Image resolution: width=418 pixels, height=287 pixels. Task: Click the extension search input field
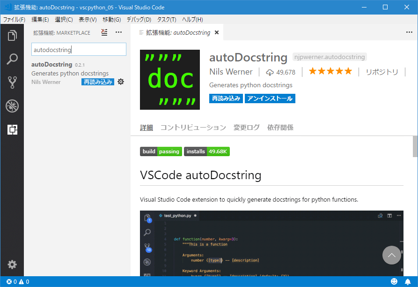[79, 49]
